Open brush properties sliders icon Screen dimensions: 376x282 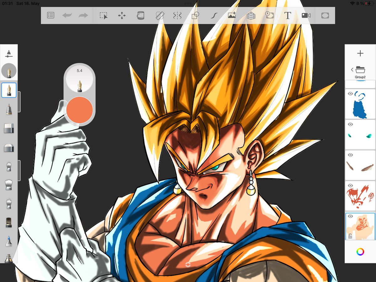tap(9, 53)
